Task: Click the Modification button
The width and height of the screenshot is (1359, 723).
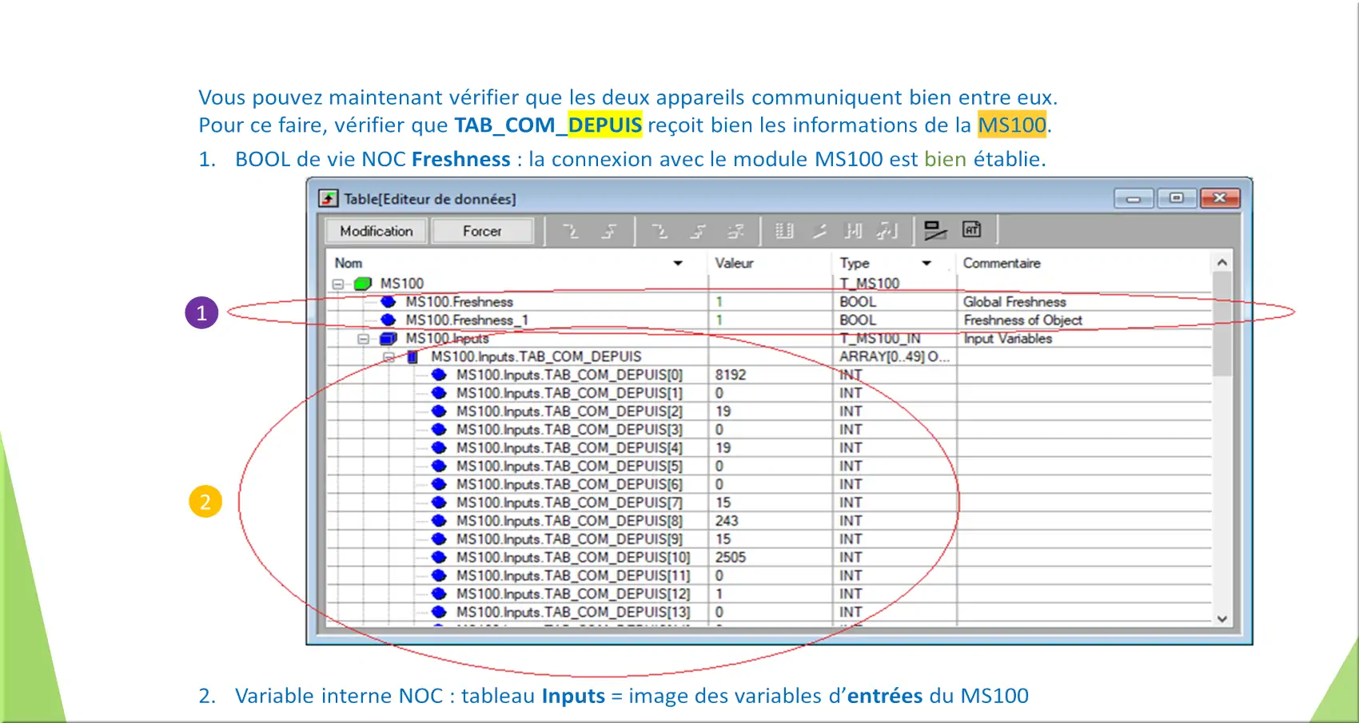Action: click(377, 231)
